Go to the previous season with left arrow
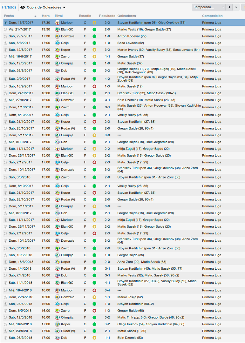This screenshot has height=343, width=245. [x=229, y=7]
